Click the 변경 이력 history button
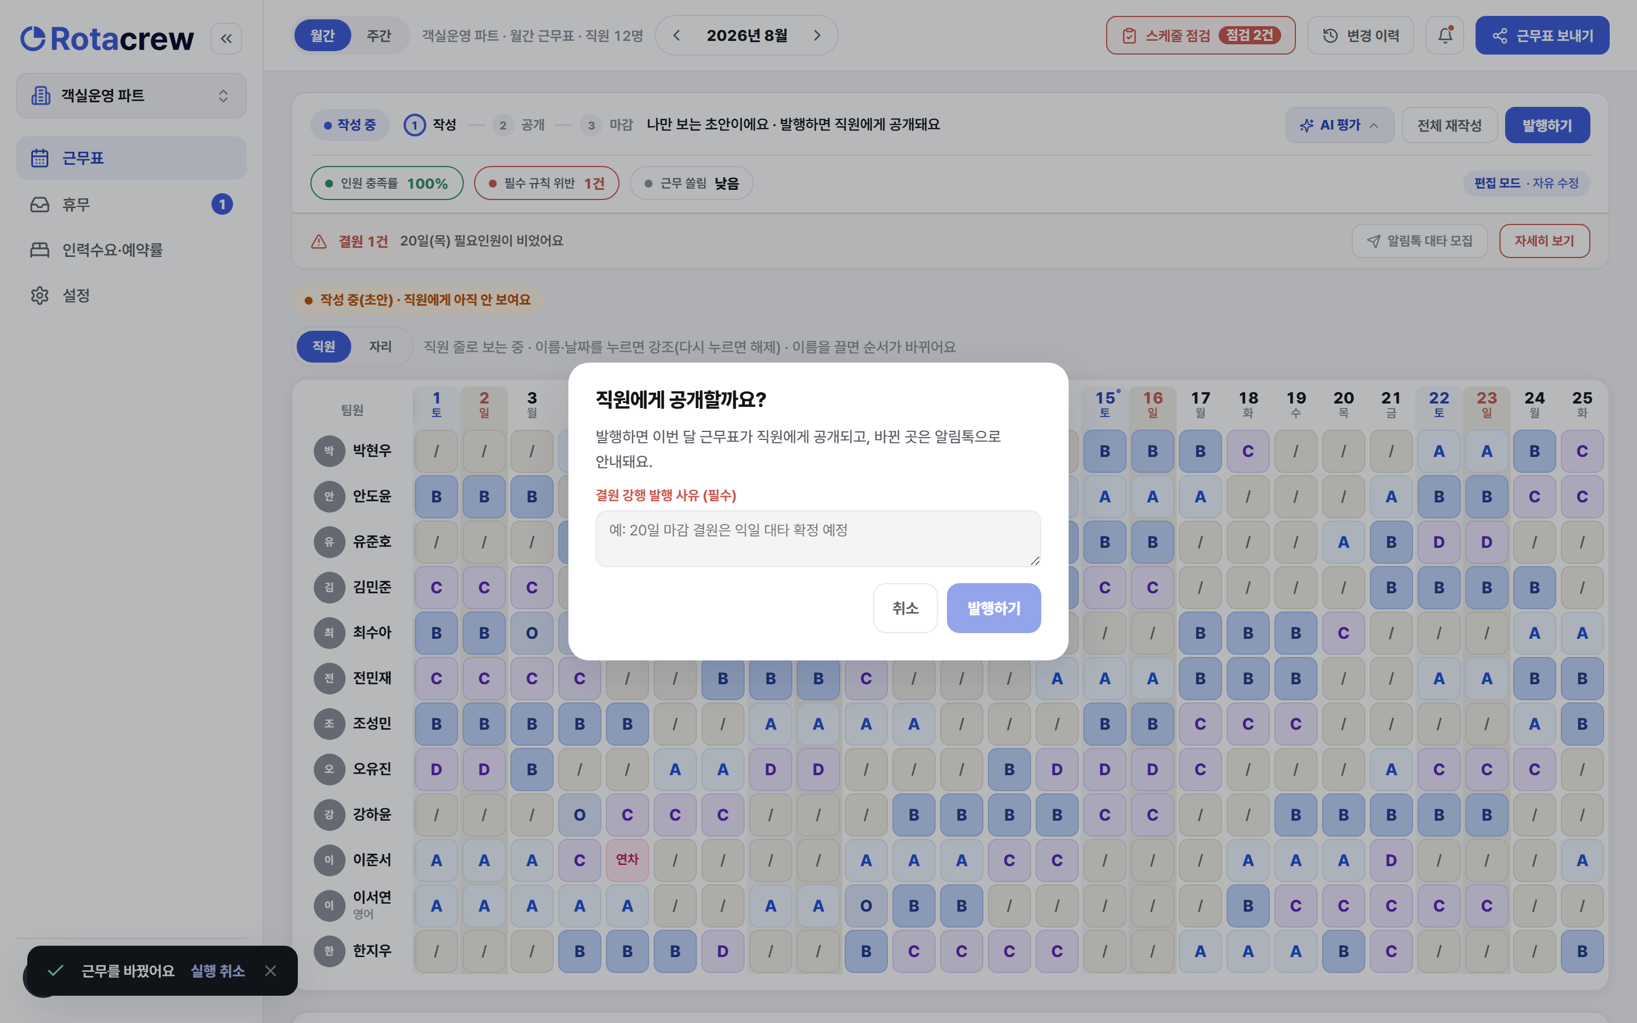The width and height of the screenshot is (1637, 1023). pyautogui.click(x=1360, y=35)
